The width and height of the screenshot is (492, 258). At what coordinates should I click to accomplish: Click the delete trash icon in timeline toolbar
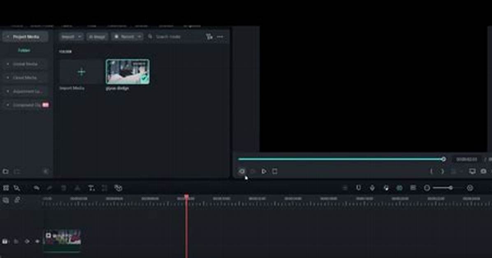[64, 188]
